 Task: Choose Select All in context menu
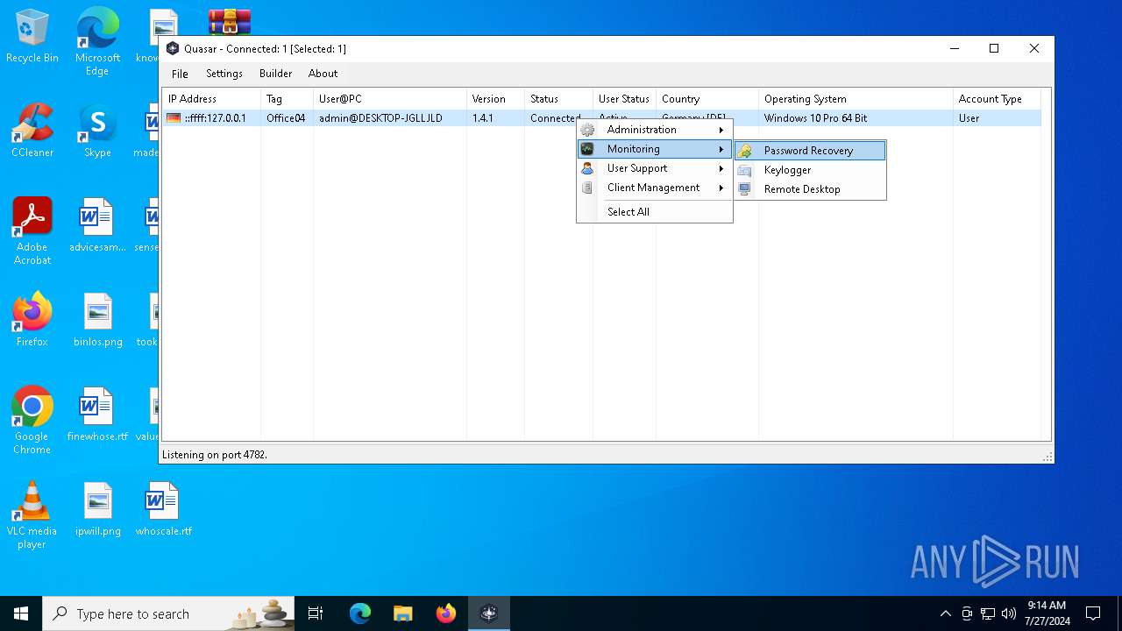point(655,212)
